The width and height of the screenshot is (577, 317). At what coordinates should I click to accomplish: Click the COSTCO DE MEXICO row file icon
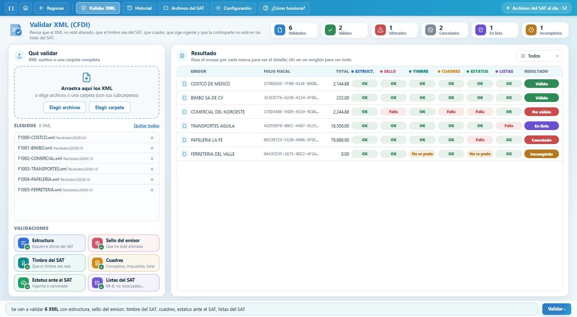coord(184,84)
